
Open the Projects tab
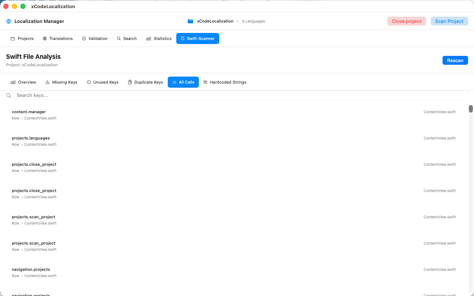pyautogui.click(x=22, y=38)
